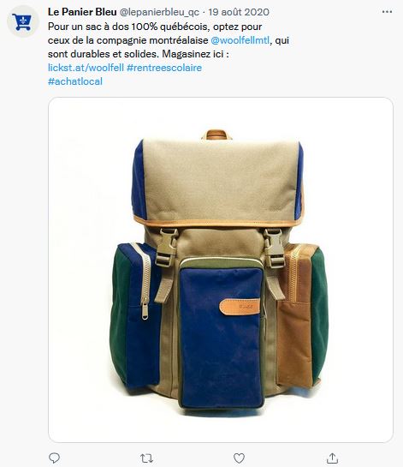
Task: Browse the #achatlocal hashtag
Action: [75, 81]
